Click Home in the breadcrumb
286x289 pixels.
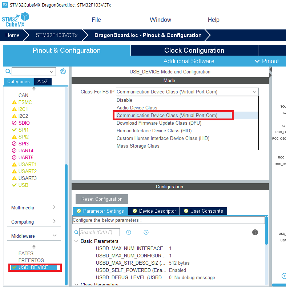[12, 35]
